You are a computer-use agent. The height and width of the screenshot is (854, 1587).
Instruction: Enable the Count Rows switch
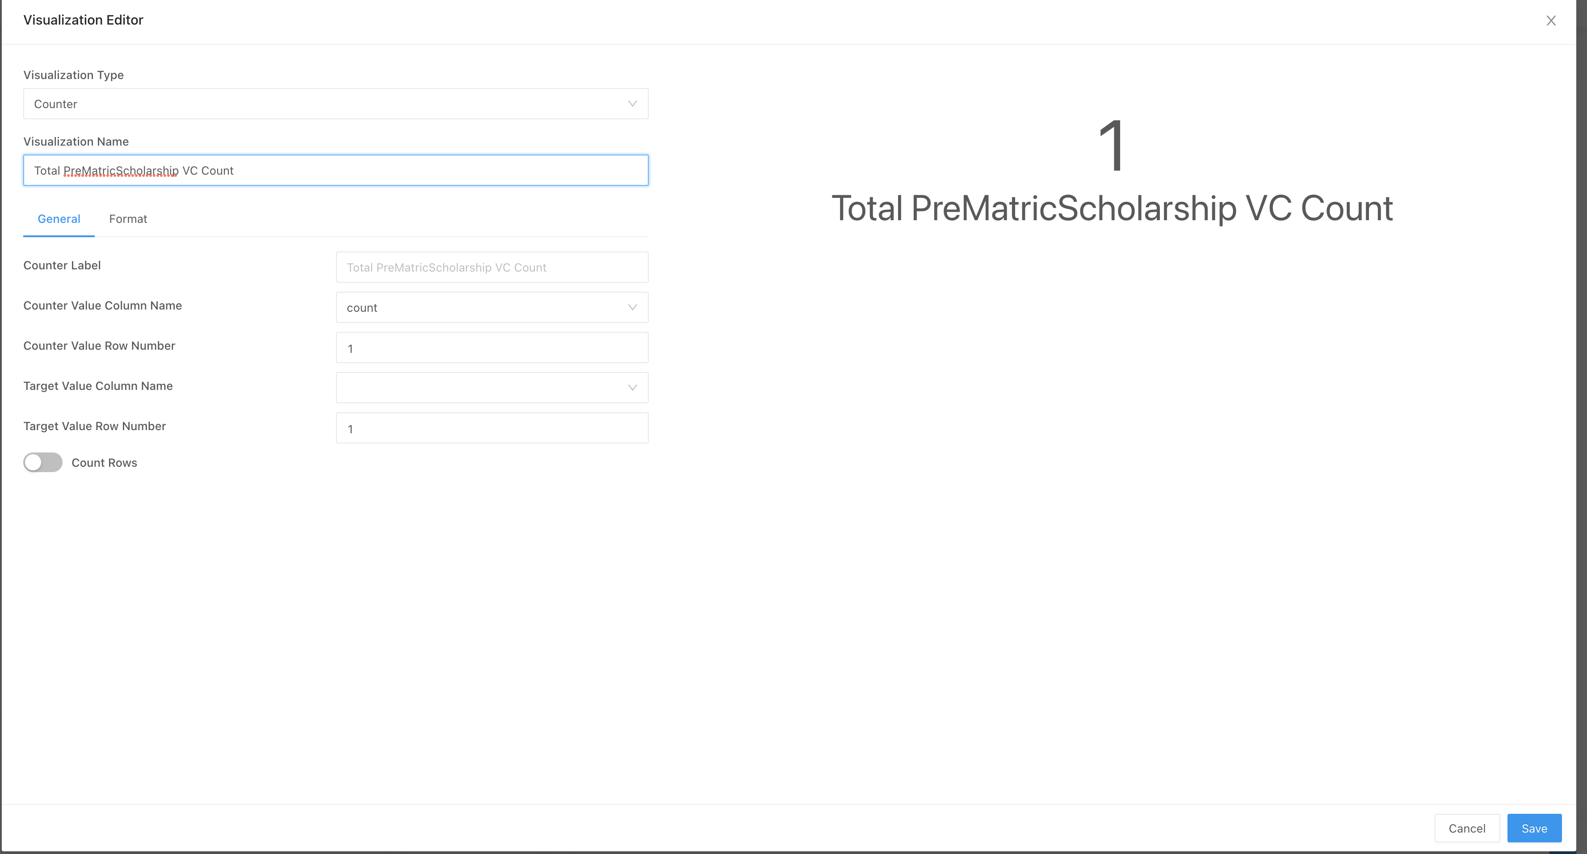[x=42, y=462]
